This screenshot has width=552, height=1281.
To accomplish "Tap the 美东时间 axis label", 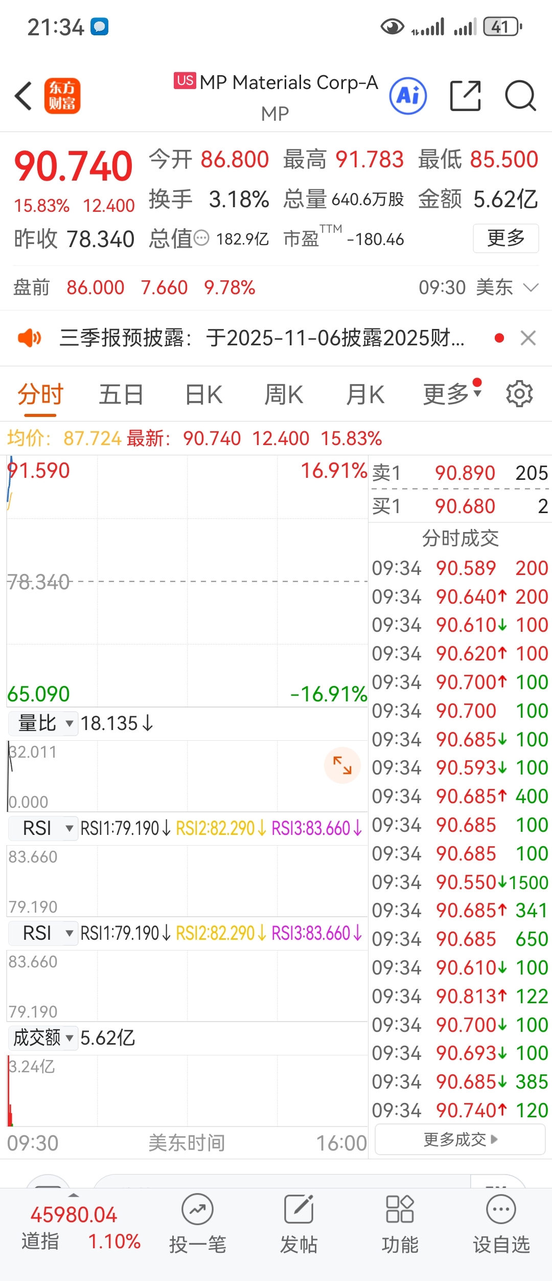I will [187, 1143].
